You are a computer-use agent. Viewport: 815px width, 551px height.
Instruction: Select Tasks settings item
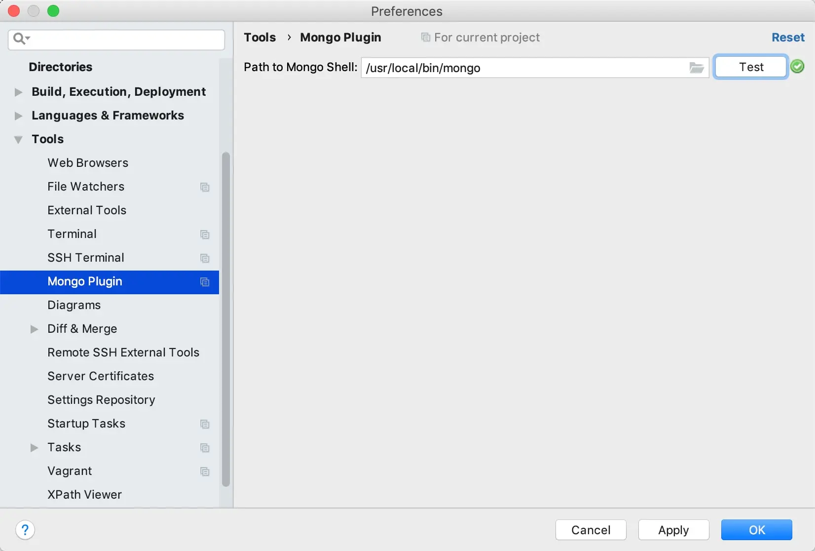click(64, 447)
